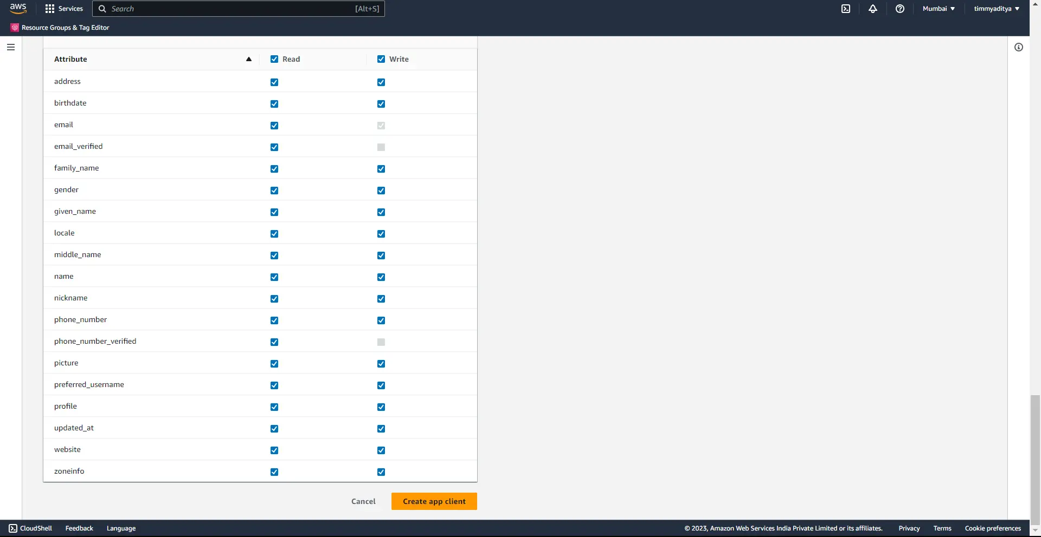Uncheck Read for gender

274,191
